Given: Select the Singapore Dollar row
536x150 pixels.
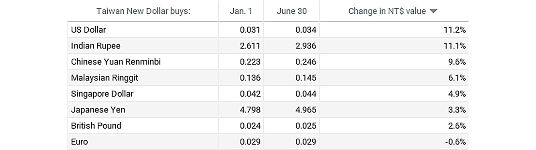Looking at the screenshot, I should pos(268,94).
